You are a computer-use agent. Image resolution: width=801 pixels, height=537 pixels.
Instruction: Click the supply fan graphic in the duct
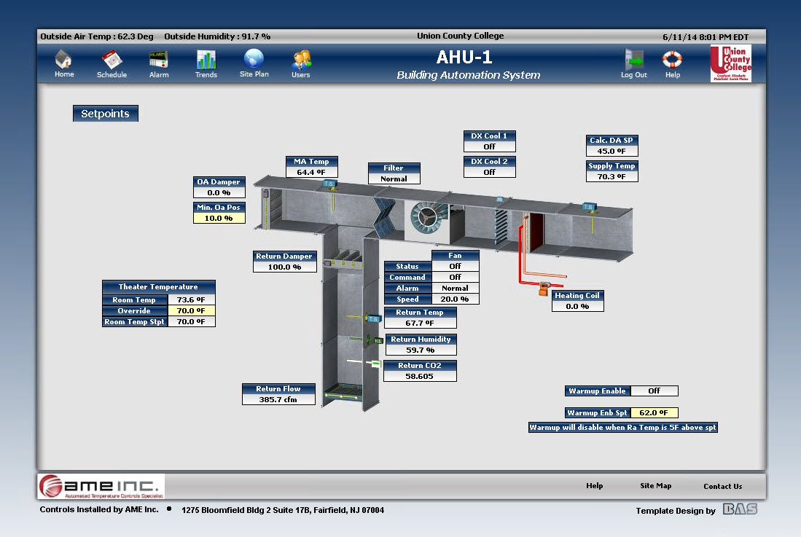(x=428, y=216)
